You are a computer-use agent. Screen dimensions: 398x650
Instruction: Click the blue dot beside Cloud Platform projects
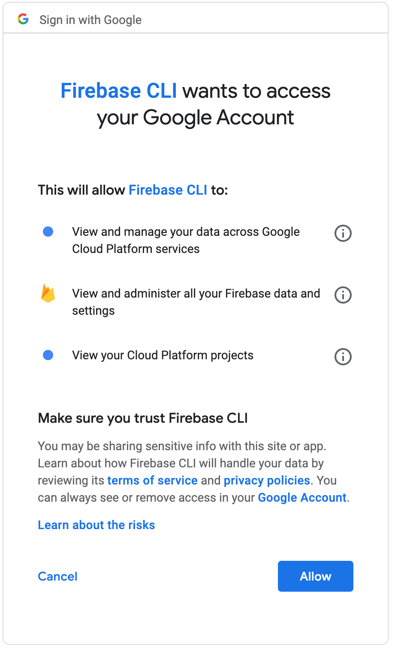pos(48,355)
